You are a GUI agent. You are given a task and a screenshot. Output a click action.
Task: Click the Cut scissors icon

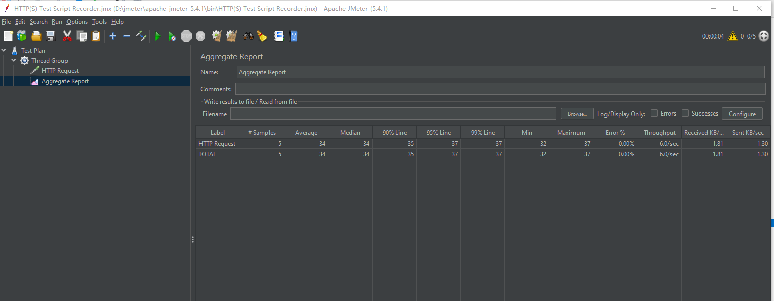click(x=68, y=36)
